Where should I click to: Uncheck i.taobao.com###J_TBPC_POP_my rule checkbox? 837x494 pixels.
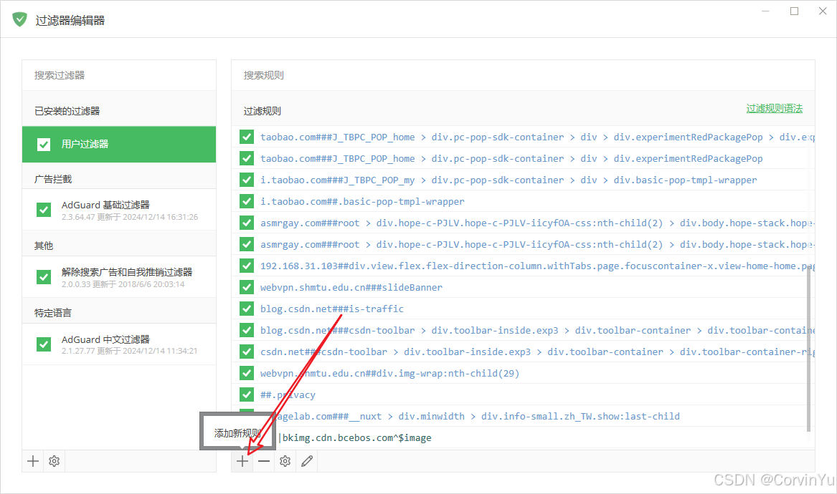click(x=247, y=180)
